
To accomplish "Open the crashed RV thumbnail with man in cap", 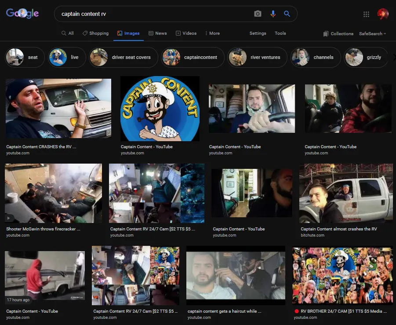I will click(58, 108).
